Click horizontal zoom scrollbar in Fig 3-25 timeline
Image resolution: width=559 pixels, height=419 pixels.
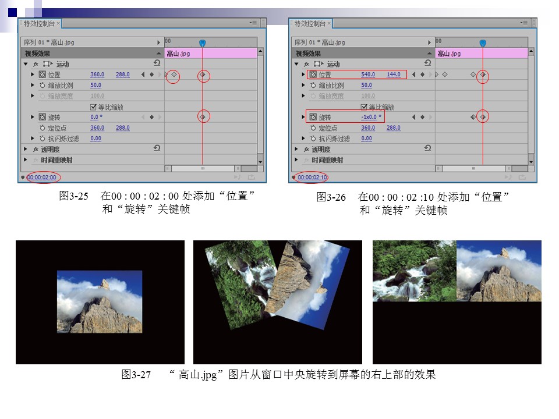(x=203, y=168)
